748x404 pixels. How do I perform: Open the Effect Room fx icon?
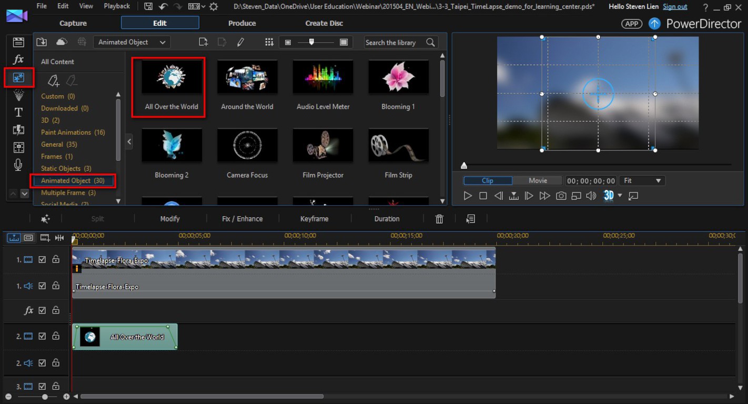coord(18,59)
